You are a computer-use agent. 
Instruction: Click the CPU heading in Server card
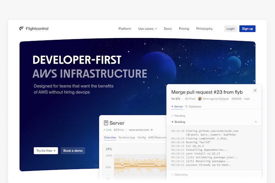(x=109, y=149)
